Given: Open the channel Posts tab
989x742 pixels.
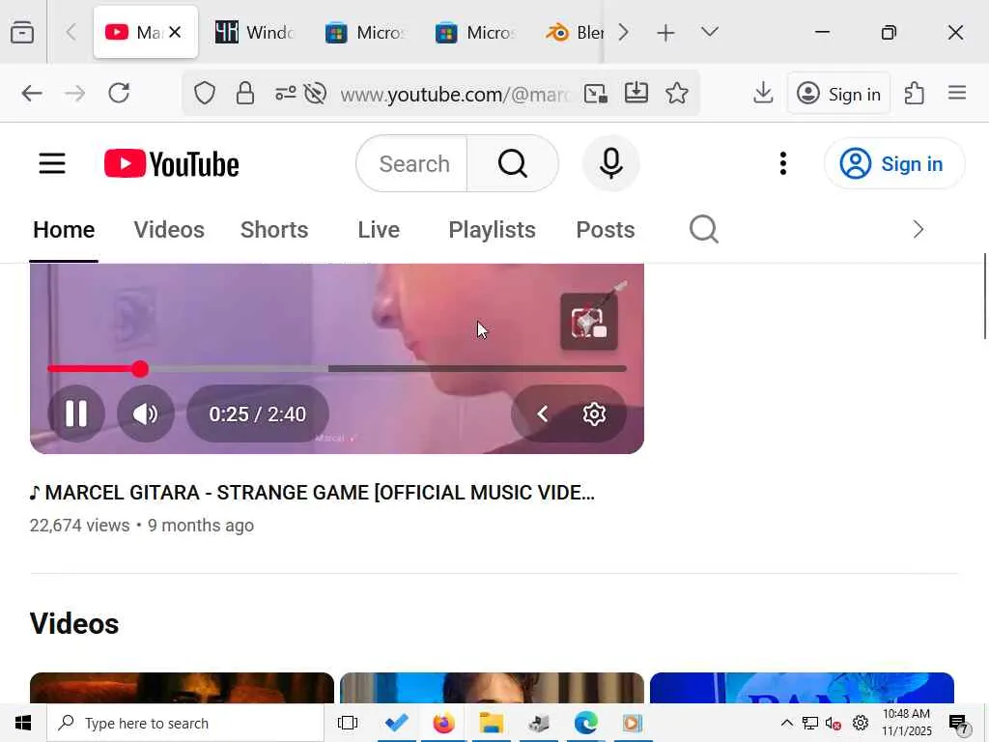Looking at the screenshot, I should coord(606,230).
